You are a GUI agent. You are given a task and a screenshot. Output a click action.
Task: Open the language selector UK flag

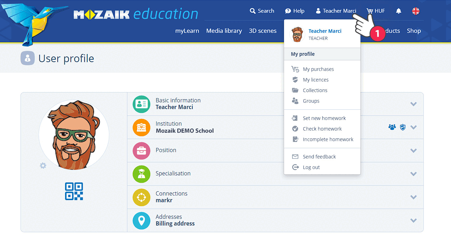click(416, 11)
